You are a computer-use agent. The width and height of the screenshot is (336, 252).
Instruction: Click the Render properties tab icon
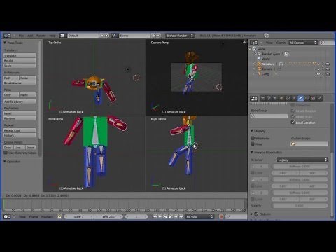(263, 98)
